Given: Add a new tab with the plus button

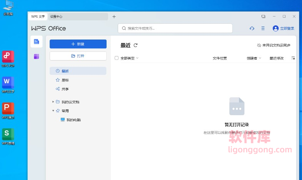Looking at the screenshot, I should (114, 17).
